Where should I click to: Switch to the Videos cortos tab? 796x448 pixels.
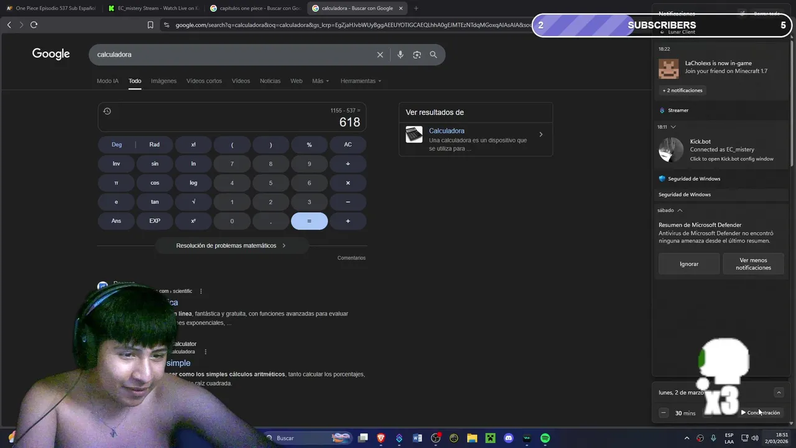click(204, 81)
